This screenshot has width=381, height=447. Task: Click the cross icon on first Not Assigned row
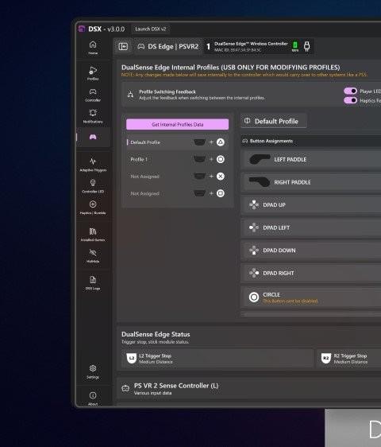221,177
